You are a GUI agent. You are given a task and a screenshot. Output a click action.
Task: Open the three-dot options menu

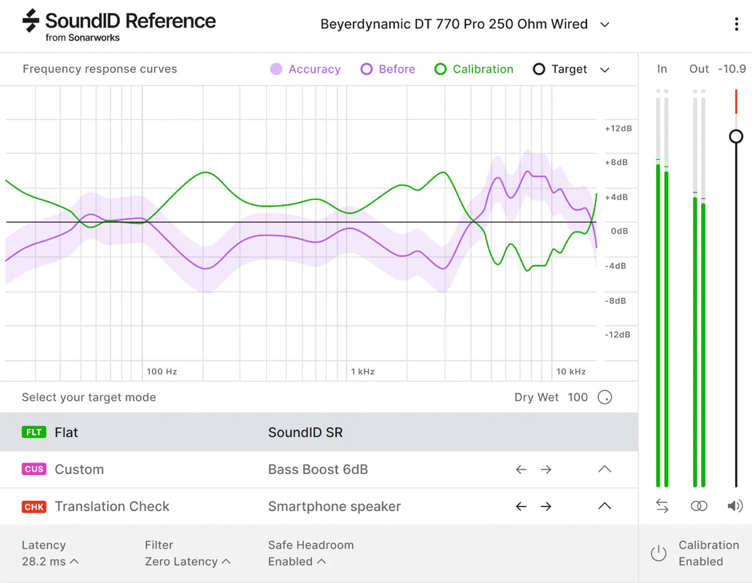tap(736, 24)
